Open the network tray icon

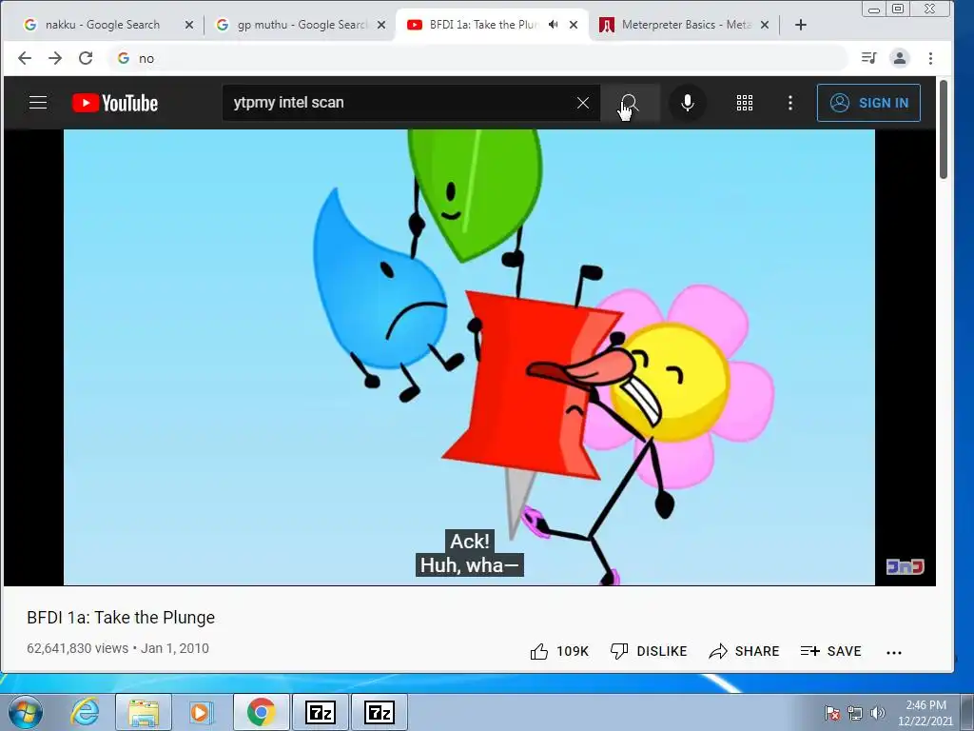coord(855,713)
